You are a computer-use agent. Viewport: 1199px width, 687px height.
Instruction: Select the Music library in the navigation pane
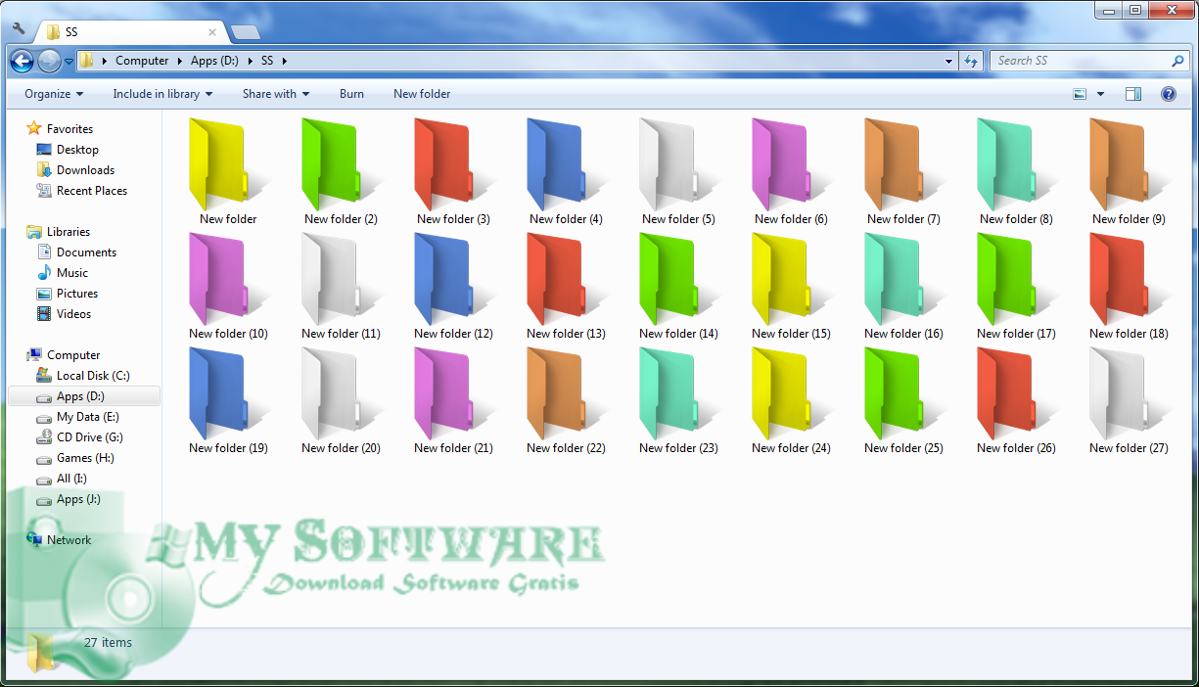click(73, 272)
